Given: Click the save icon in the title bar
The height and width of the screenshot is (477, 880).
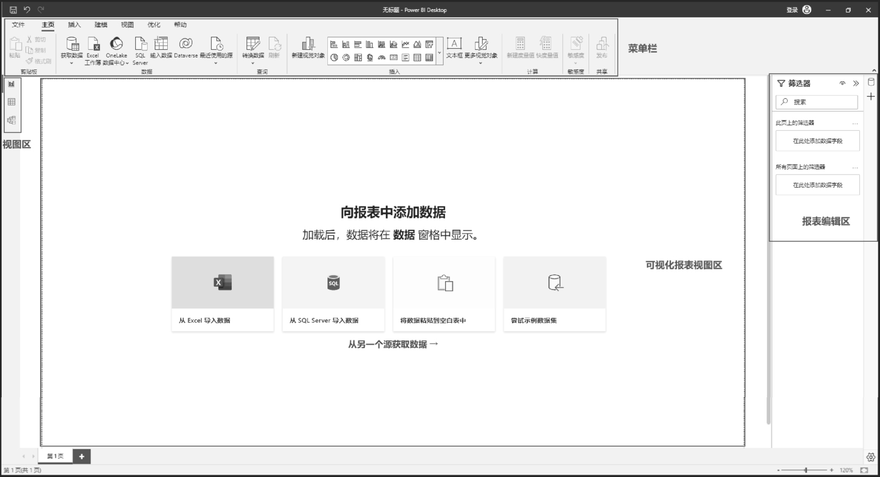Looking at the screenshot, I should [x=13, y=10].
